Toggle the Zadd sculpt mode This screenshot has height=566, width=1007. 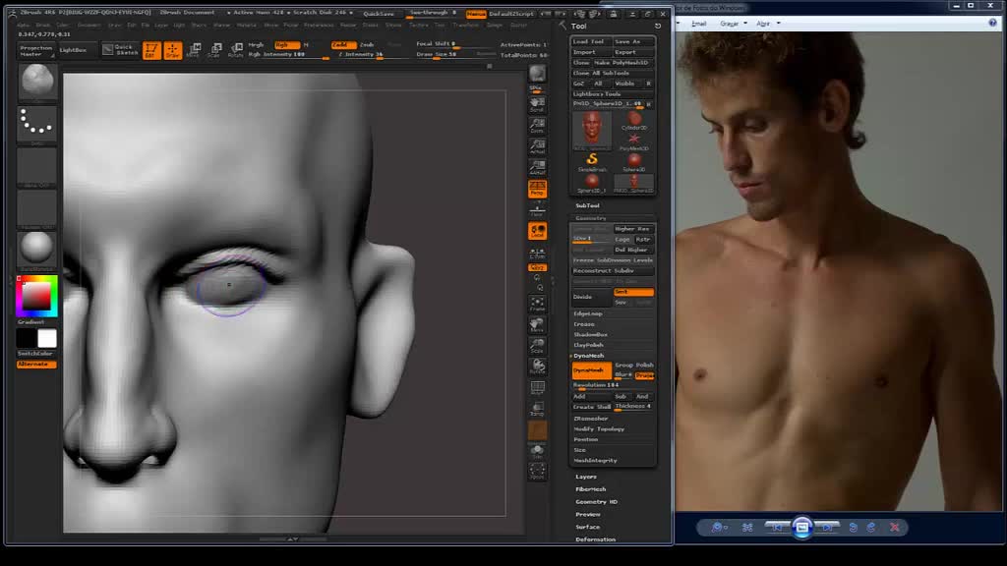point(342,45)
